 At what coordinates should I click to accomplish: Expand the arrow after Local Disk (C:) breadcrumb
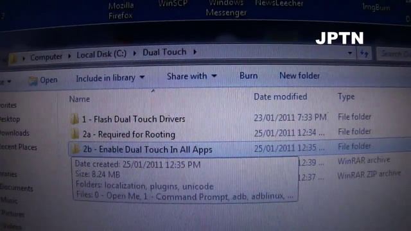pos(134,53)
